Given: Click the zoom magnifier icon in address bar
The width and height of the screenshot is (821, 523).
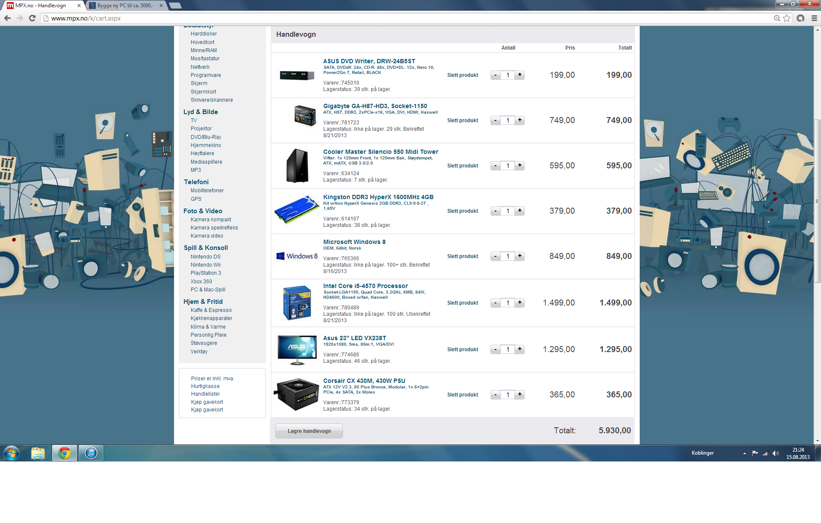Looking at the screenshot, I should coord(777,18).
